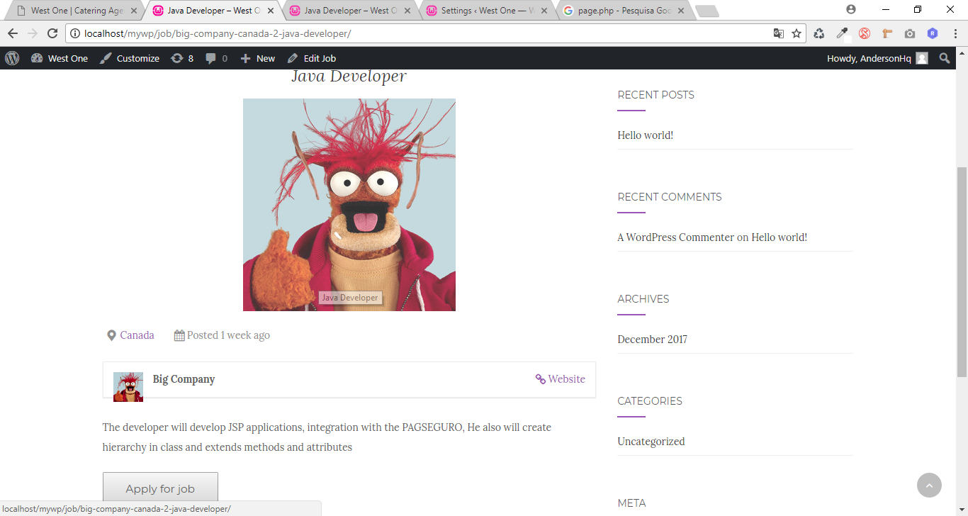This screenshot has width=968, height=516.
Task: Click the red circular S extension icon
Action: pyautogui.click(x=865, y=33)
